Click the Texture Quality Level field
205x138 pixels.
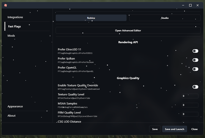click(190, 96)
